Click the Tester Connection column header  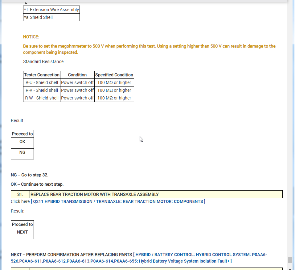click(x=42, y=75)
